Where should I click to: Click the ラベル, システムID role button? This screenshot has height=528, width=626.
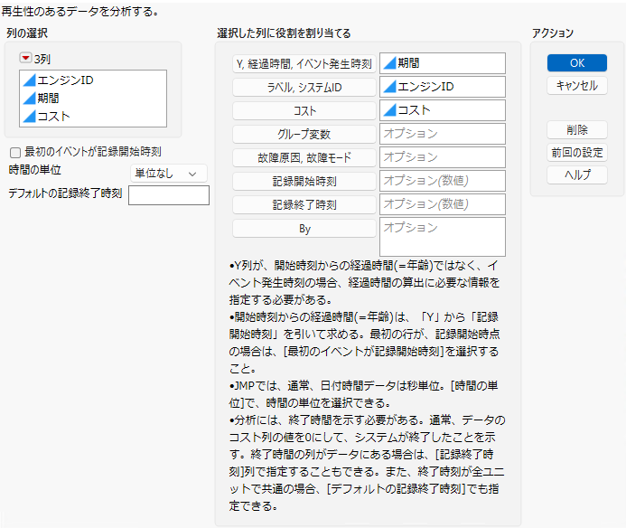tap(304, 88)
